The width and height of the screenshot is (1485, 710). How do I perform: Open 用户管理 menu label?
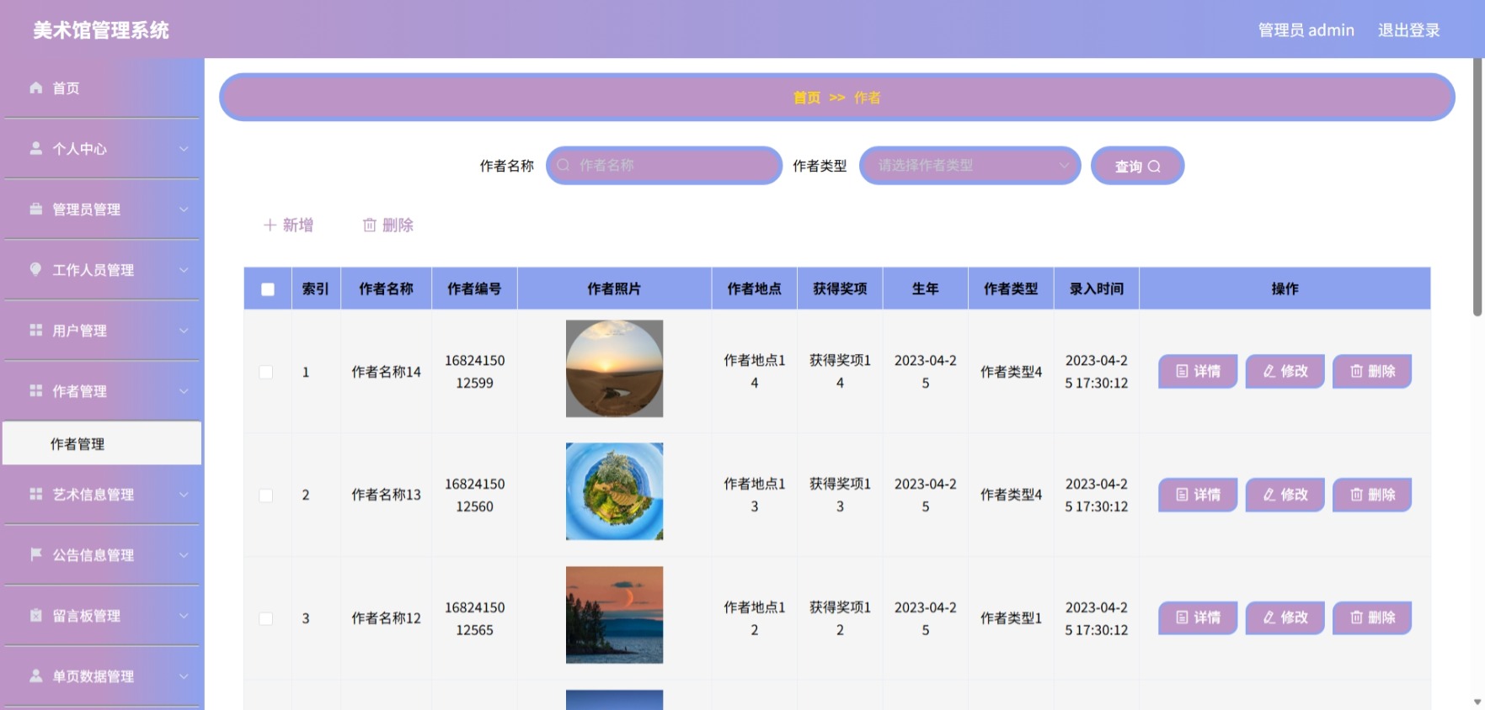pyautogui.click(x=80, y=331)
